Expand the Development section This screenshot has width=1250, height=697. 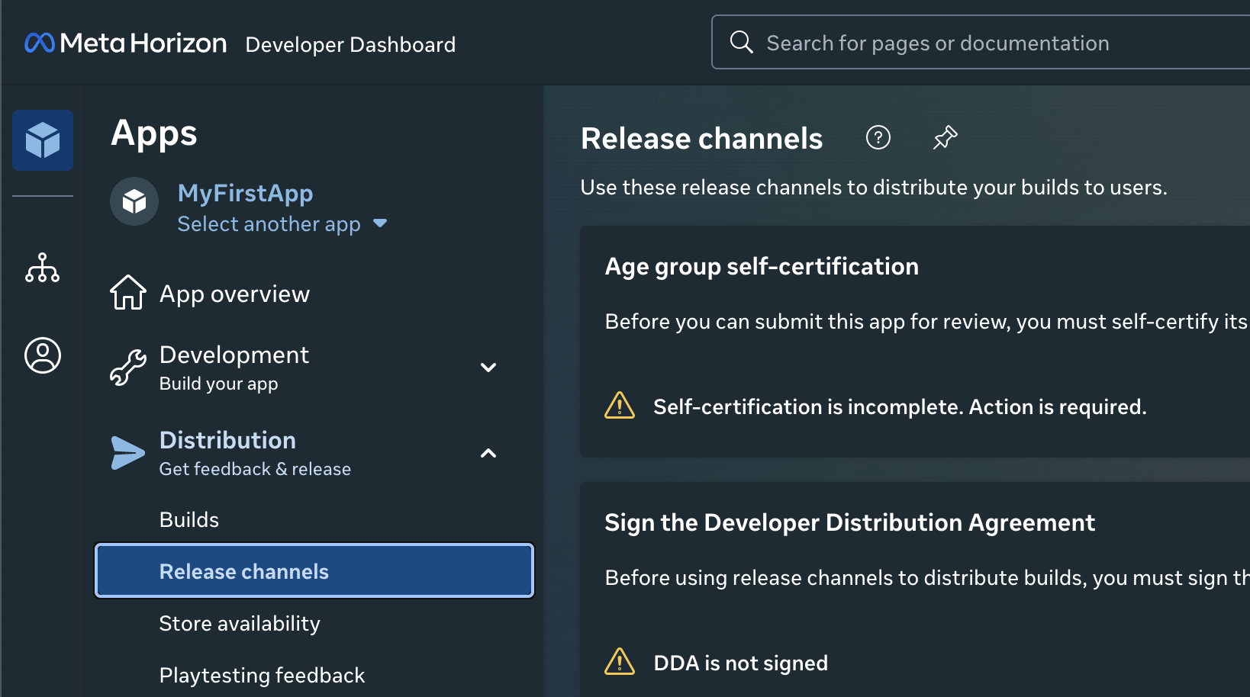(x=488, y=367)
